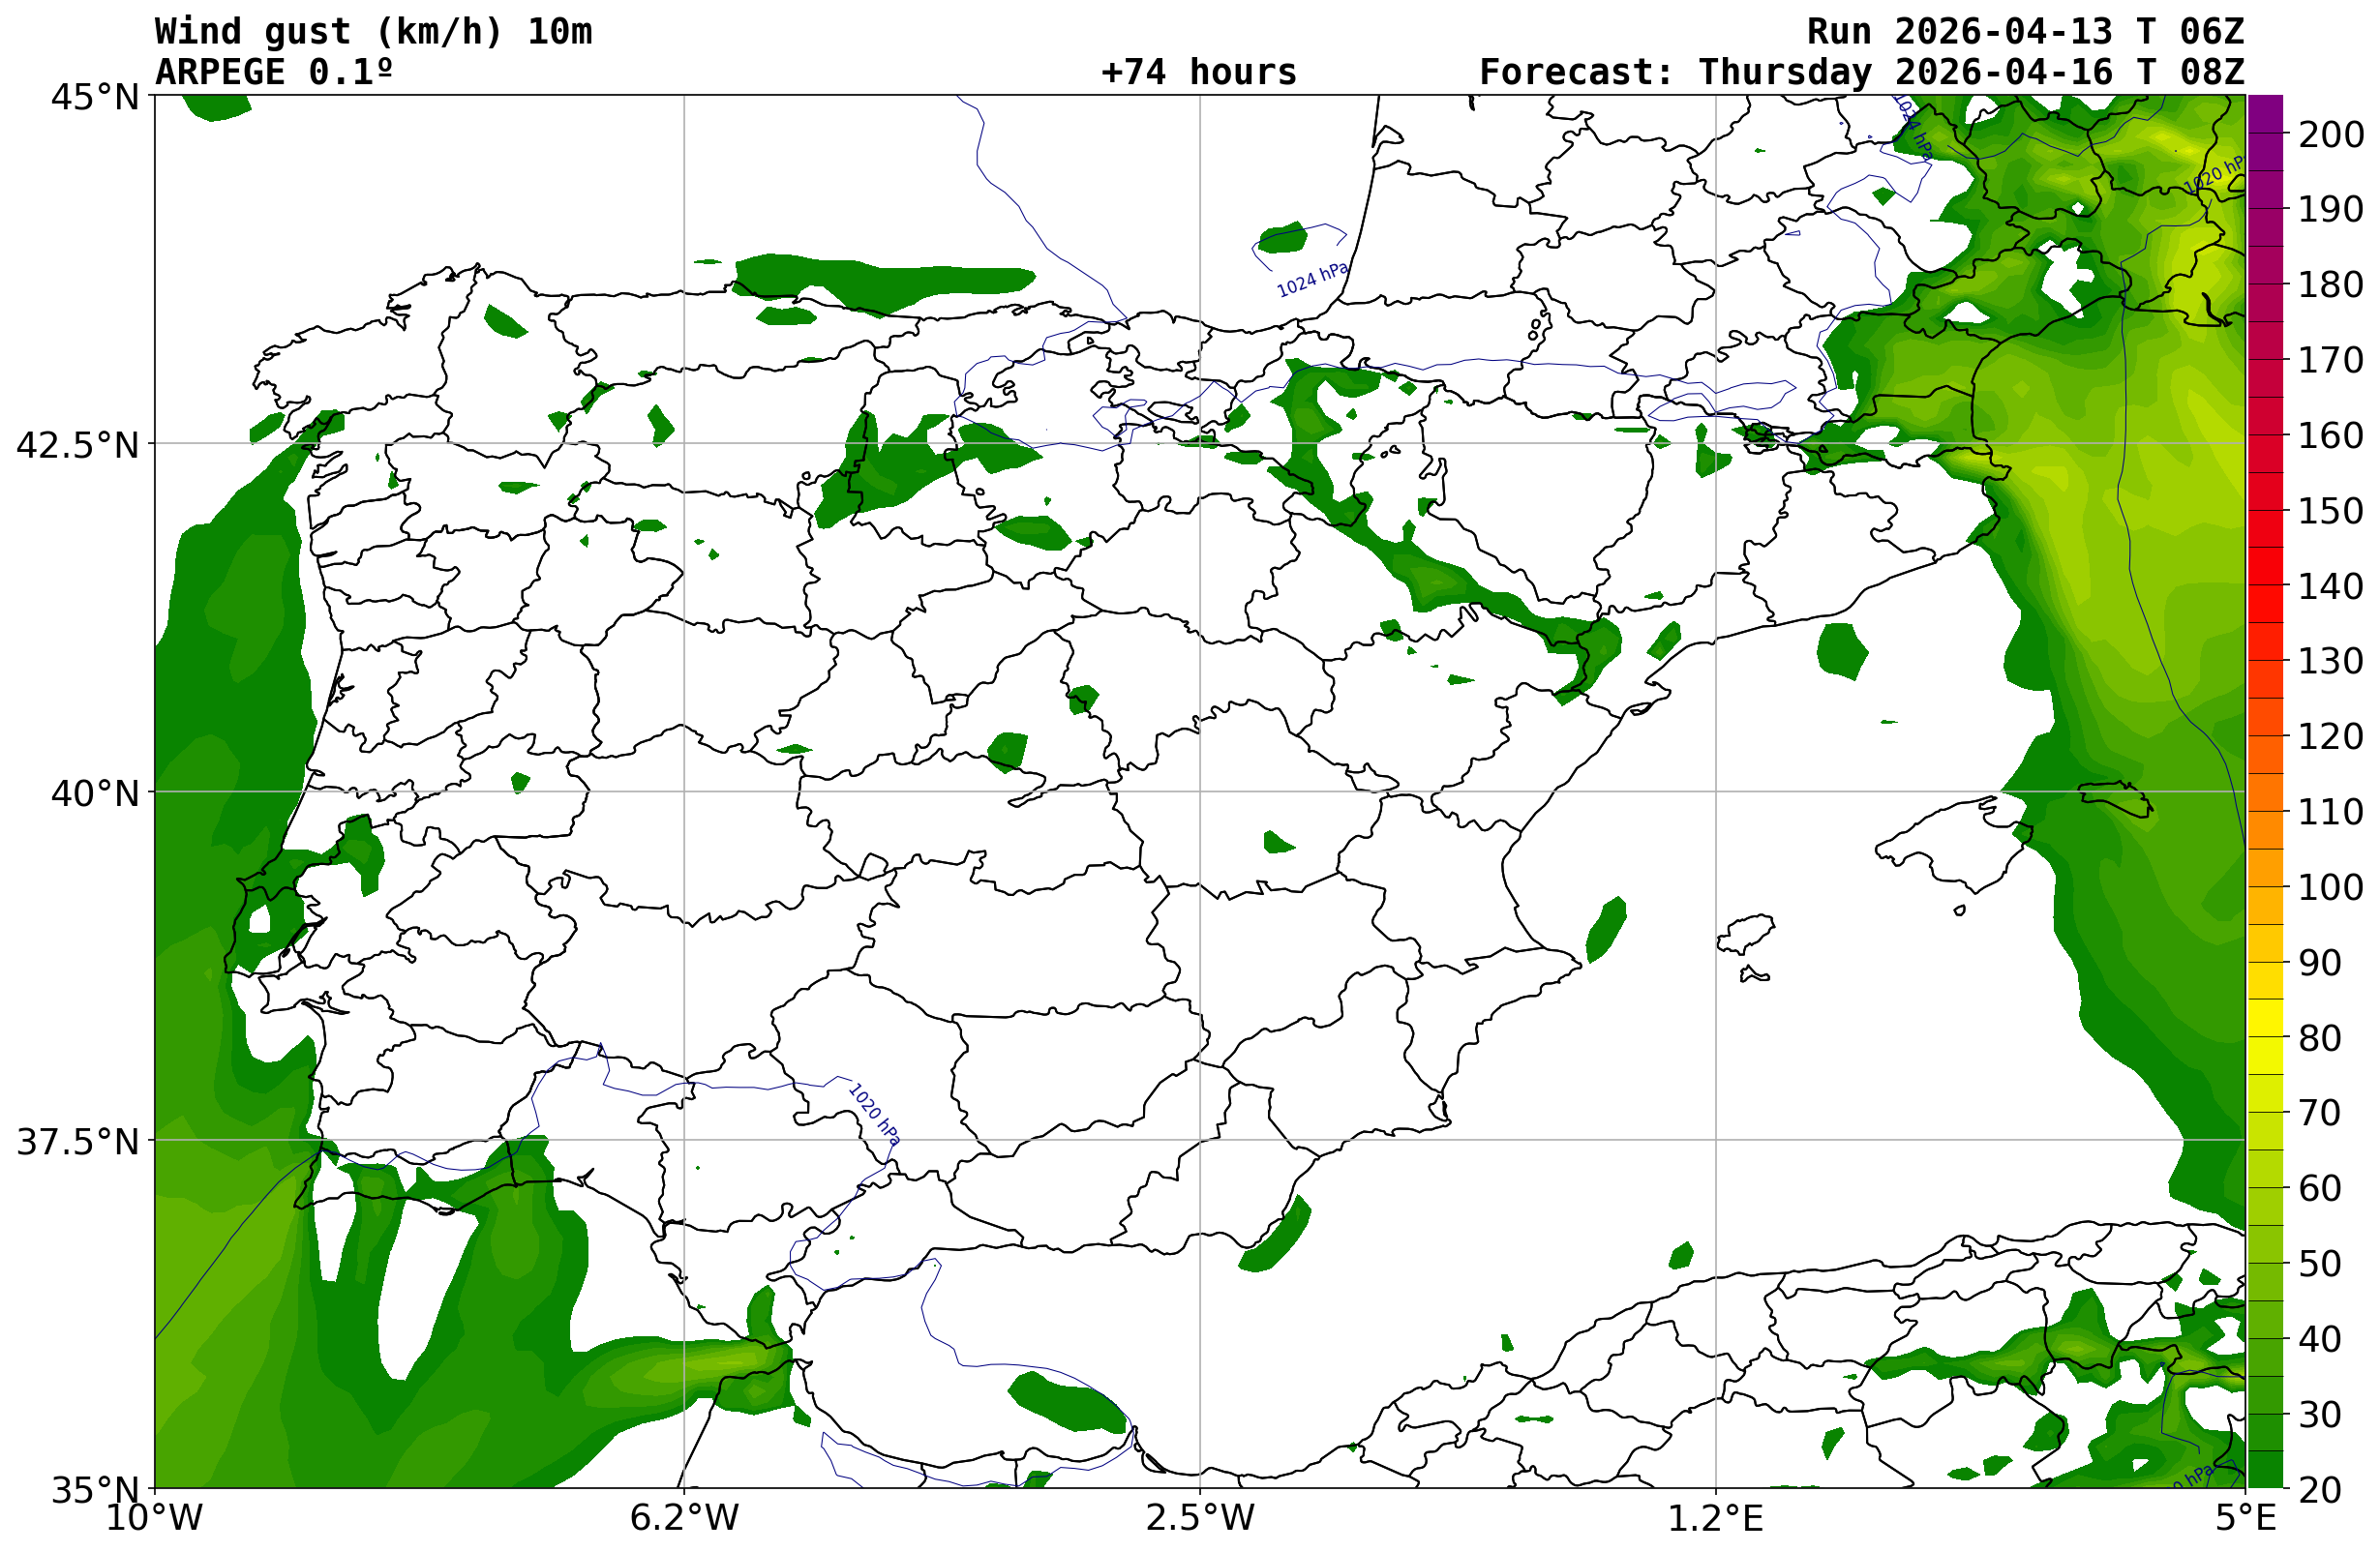Click the '+74 hours' forecast offset text
Screen dimensions: 2380x1552
1198,73
